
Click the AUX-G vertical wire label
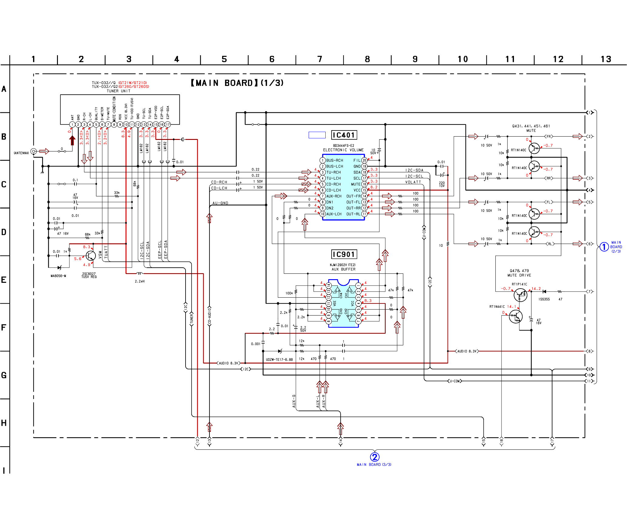click(x=294, y=401)
